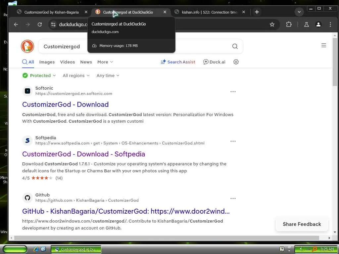
Task: Click the Customizergod at Du... taskbar button
Action: point(76,249)
